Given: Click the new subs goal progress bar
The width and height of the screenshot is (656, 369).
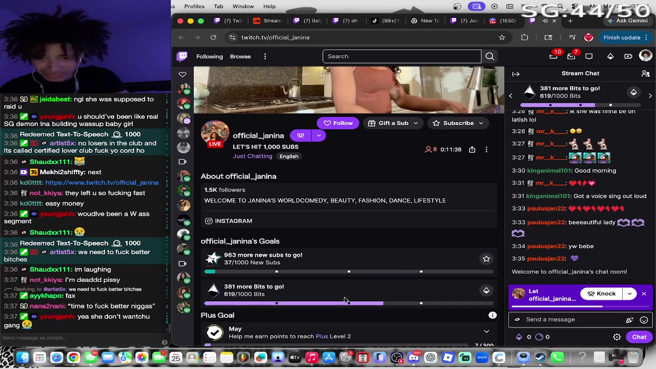Looking at the screenshot, I should [348, 272].
